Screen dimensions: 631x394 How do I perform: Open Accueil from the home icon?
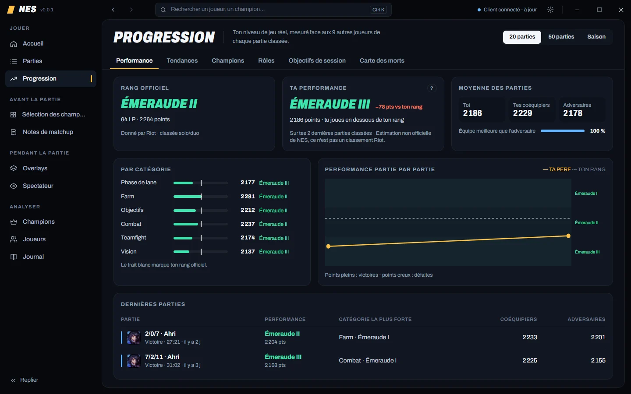pyautogui.click(x=14, y=44)
